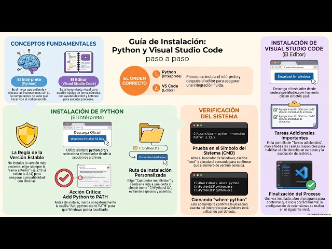Click the red-circled PATH checkbox in installer
Screen dimensions: 332x249
(x=80, y=177)
